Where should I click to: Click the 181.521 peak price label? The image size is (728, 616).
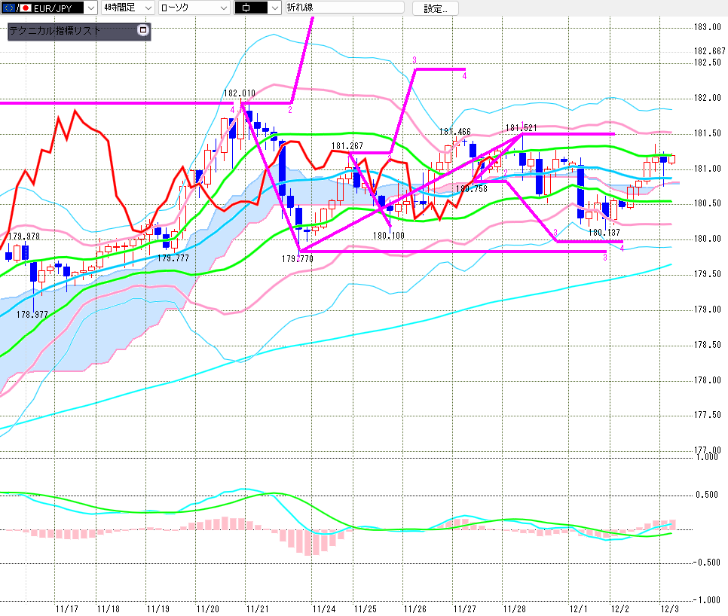pos(521,128)
